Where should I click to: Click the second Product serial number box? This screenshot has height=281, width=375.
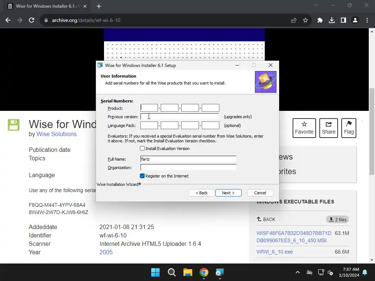[x=170, y=108]
